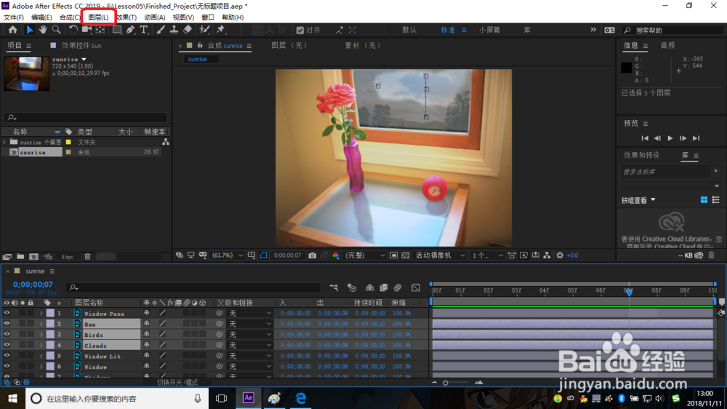
Task: Hide the Sun layer eye
Action: click(7, 324)
